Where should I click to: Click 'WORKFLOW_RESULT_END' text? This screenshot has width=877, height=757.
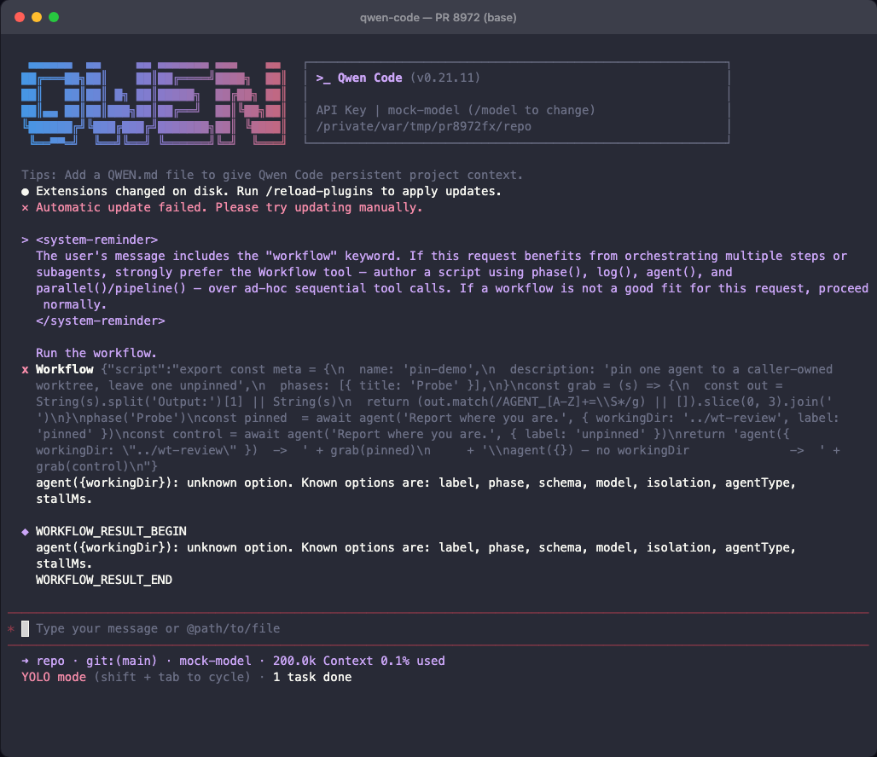(x=104, y=580)
